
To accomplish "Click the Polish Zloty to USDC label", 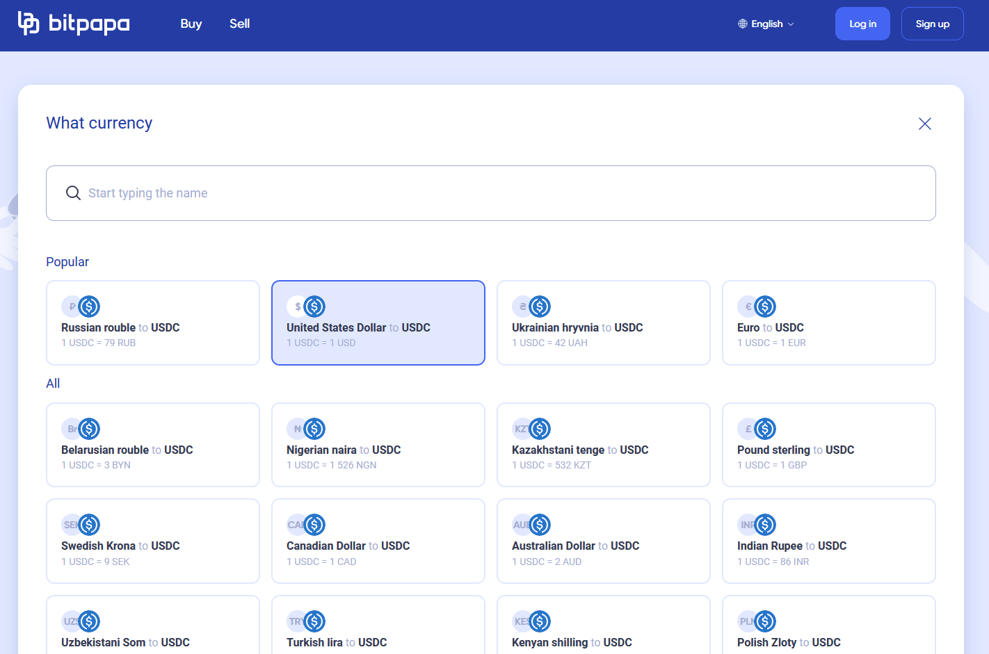I will (789, 642).
